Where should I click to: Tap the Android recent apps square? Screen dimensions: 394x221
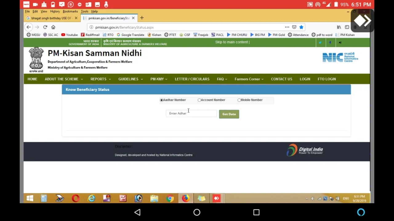point(256,212)
